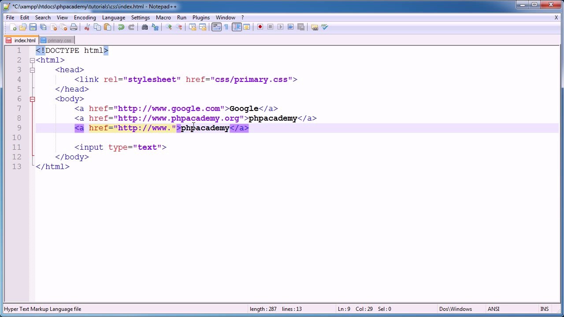
Task: Click the Close file toolbar icon
Action: coord(53,27)
